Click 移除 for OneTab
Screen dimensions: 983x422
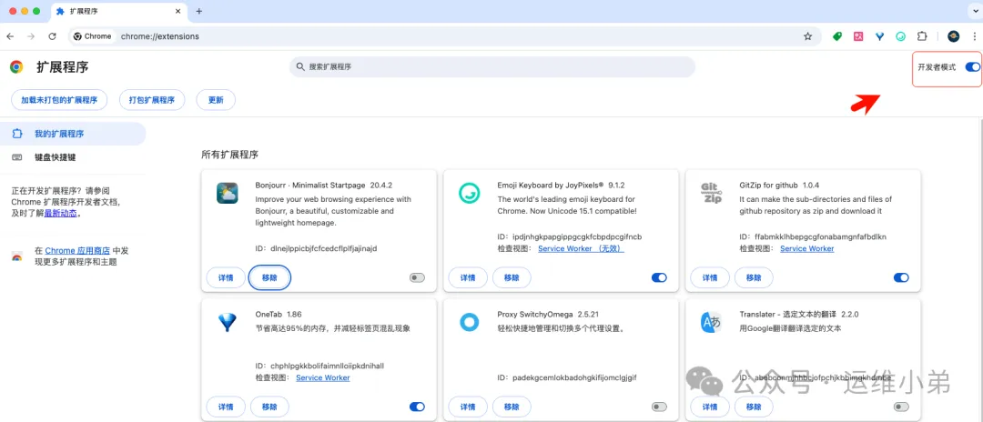(x=269, y=407)
